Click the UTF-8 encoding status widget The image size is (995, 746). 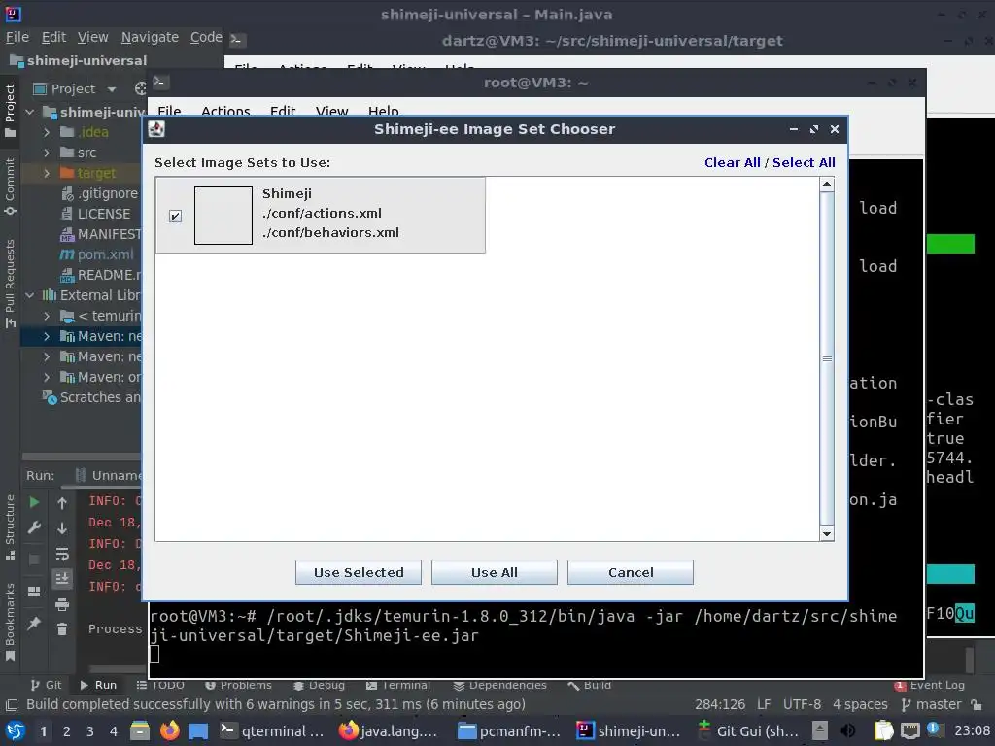click(802, 705)
